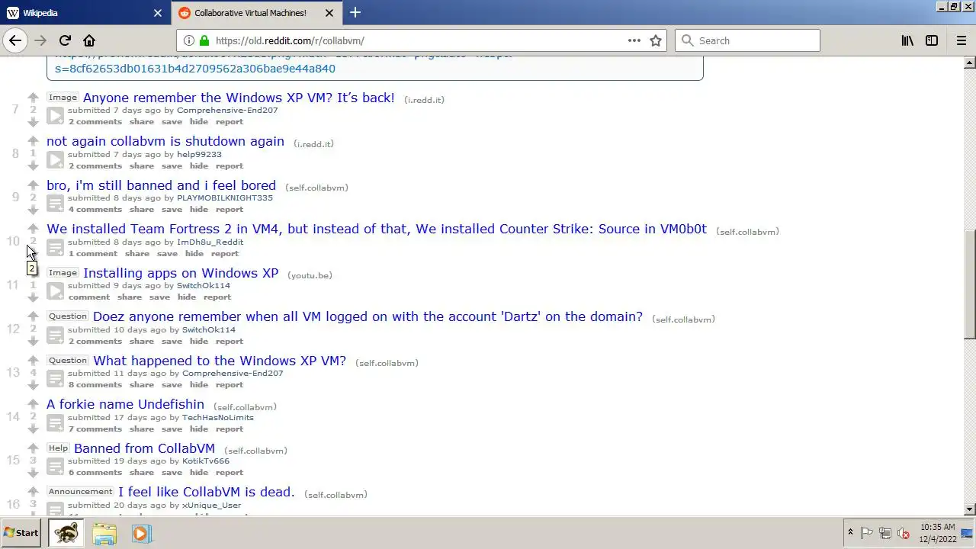Downvote the 'Windows XP VM? It's back!' post
The image size is (976, 549).
tap(33, 122)
